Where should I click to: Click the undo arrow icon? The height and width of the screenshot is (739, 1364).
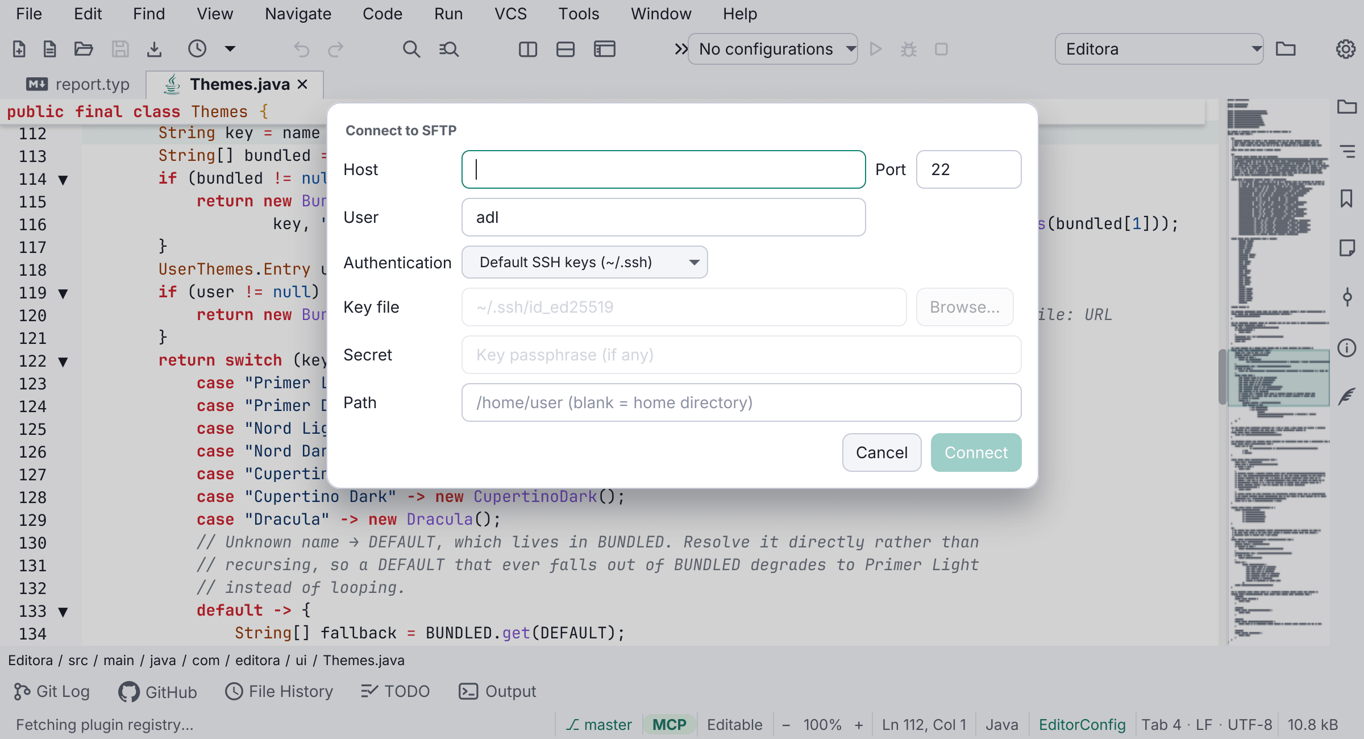(301, 49)
